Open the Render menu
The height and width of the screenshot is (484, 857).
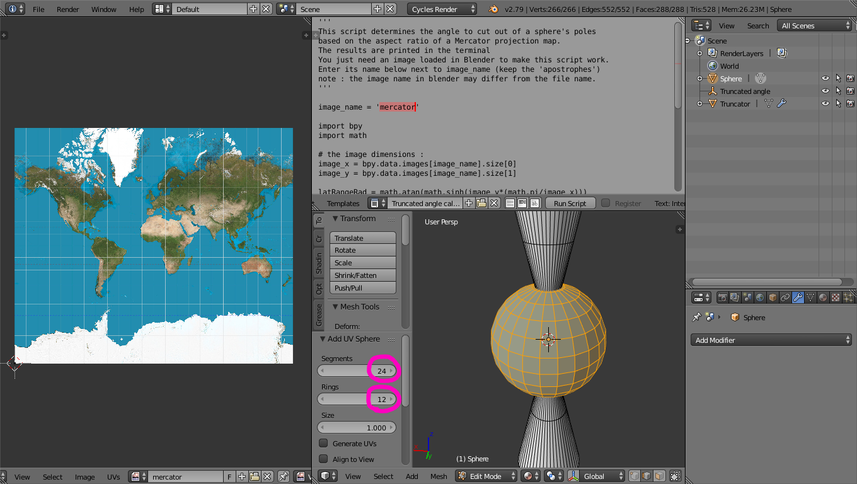click(68, 9)
